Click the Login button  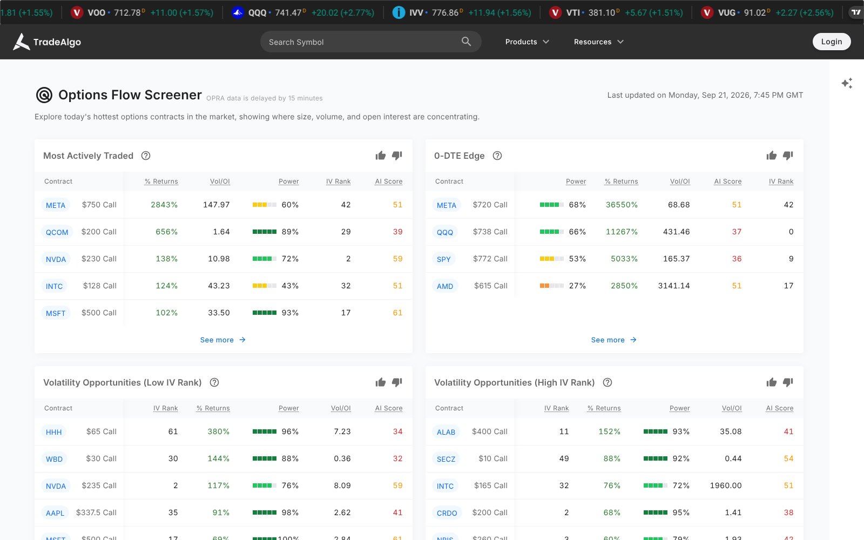click(x=832, y=42)
